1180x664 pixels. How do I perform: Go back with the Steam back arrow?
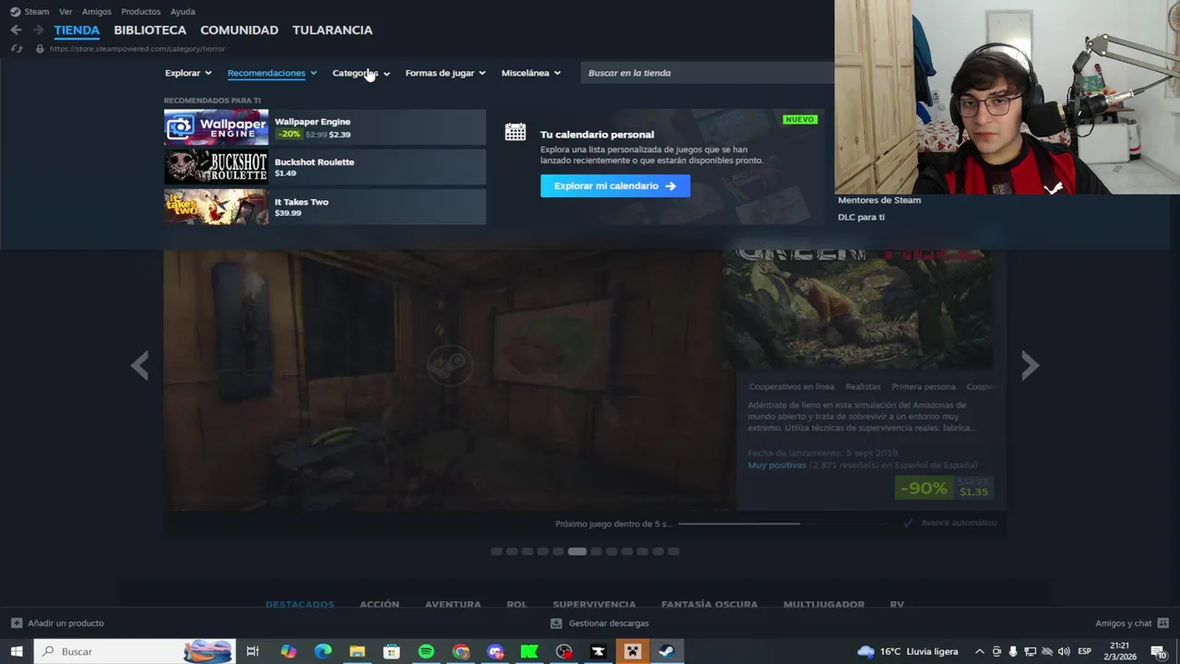pyautogui.click(x=16, y=30)
